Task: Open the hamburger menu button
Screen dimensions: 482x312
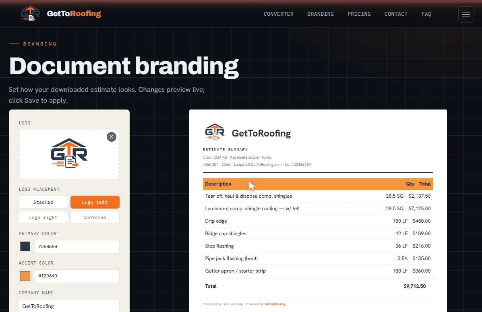Action: point(466,14)
